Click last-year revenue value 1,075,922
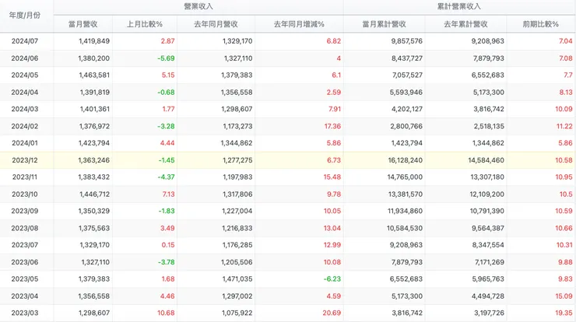The image size is (576, 322). 237,313
